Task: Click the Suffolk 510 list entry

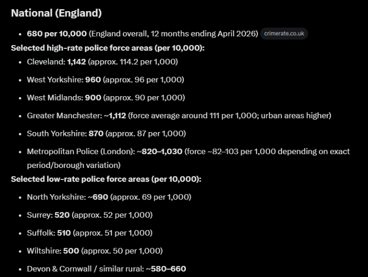Action: point(90,233)
